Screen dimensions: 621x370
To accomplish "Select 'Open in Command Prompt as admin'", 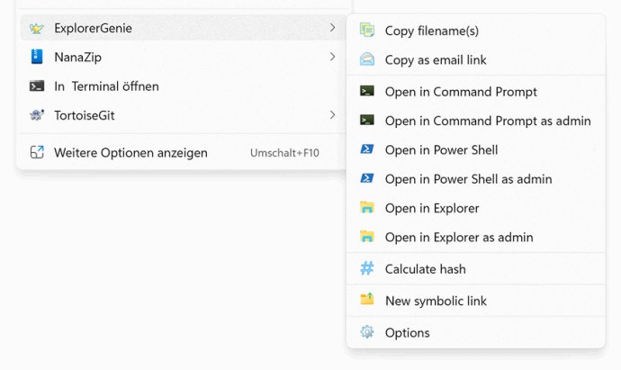I will [476, 121].
